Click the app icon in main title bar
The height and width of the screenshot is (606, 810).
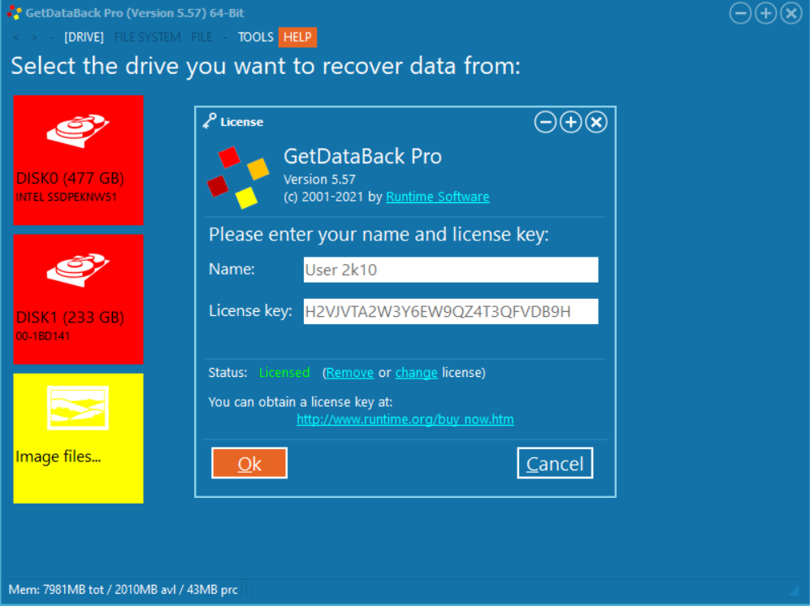point(15,12)
